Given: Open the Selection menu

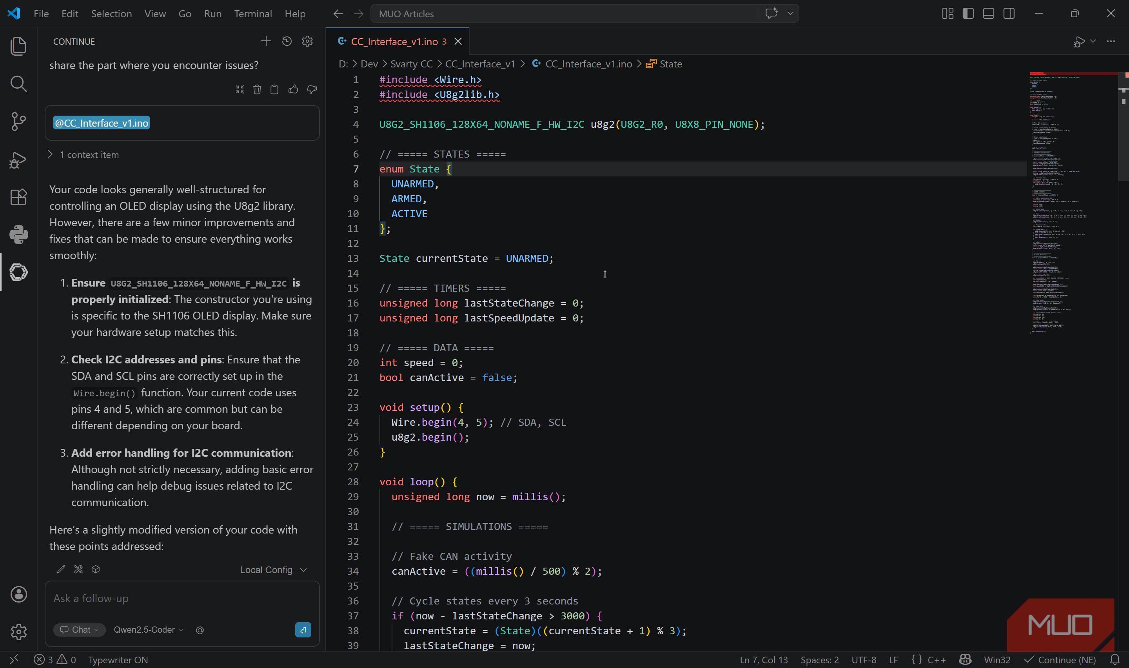Looking at the screenshot, I should 111,14.
